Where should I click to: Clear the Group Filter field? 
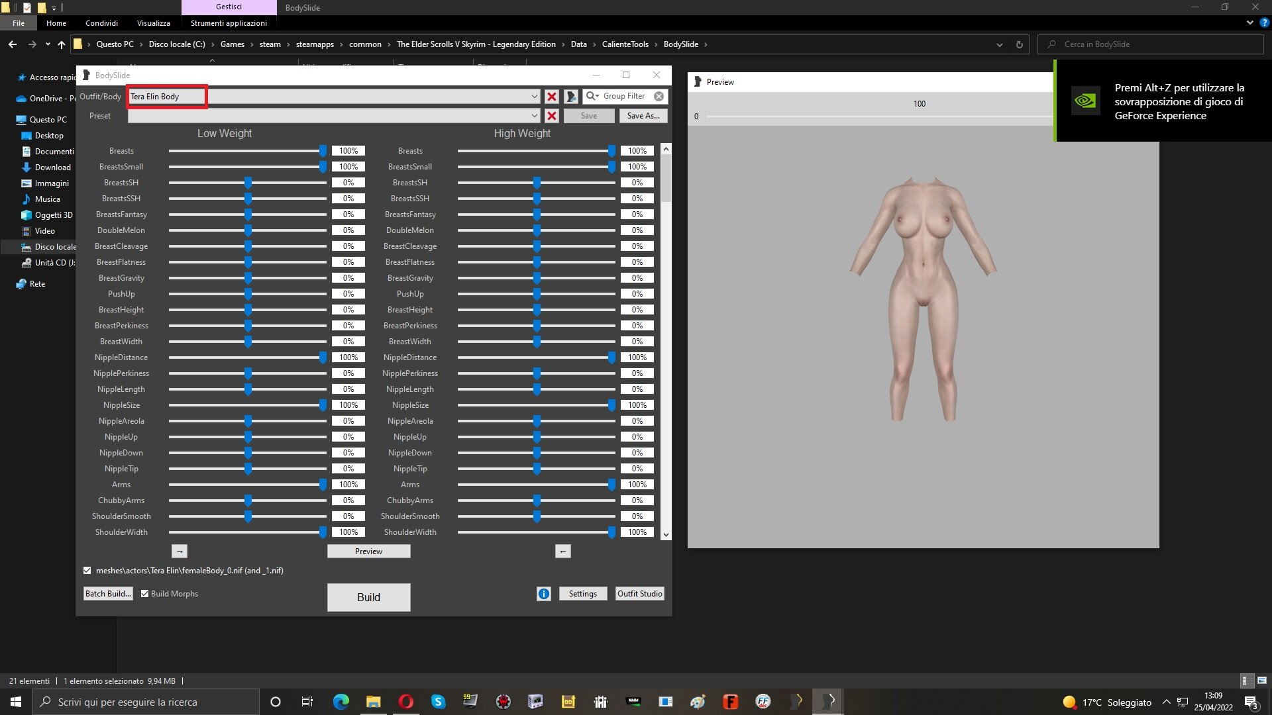point(659,96)
